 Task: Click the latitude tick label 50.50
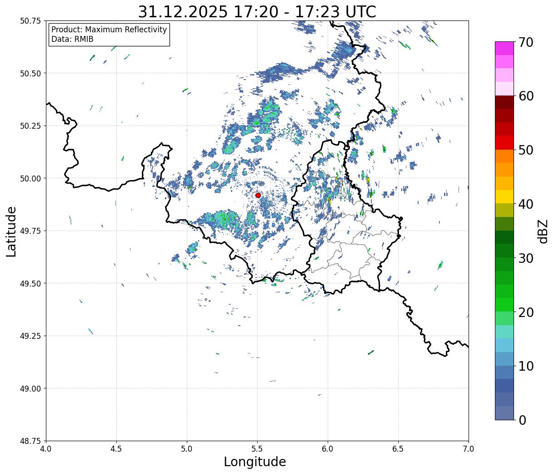click(x=30, y=73)
